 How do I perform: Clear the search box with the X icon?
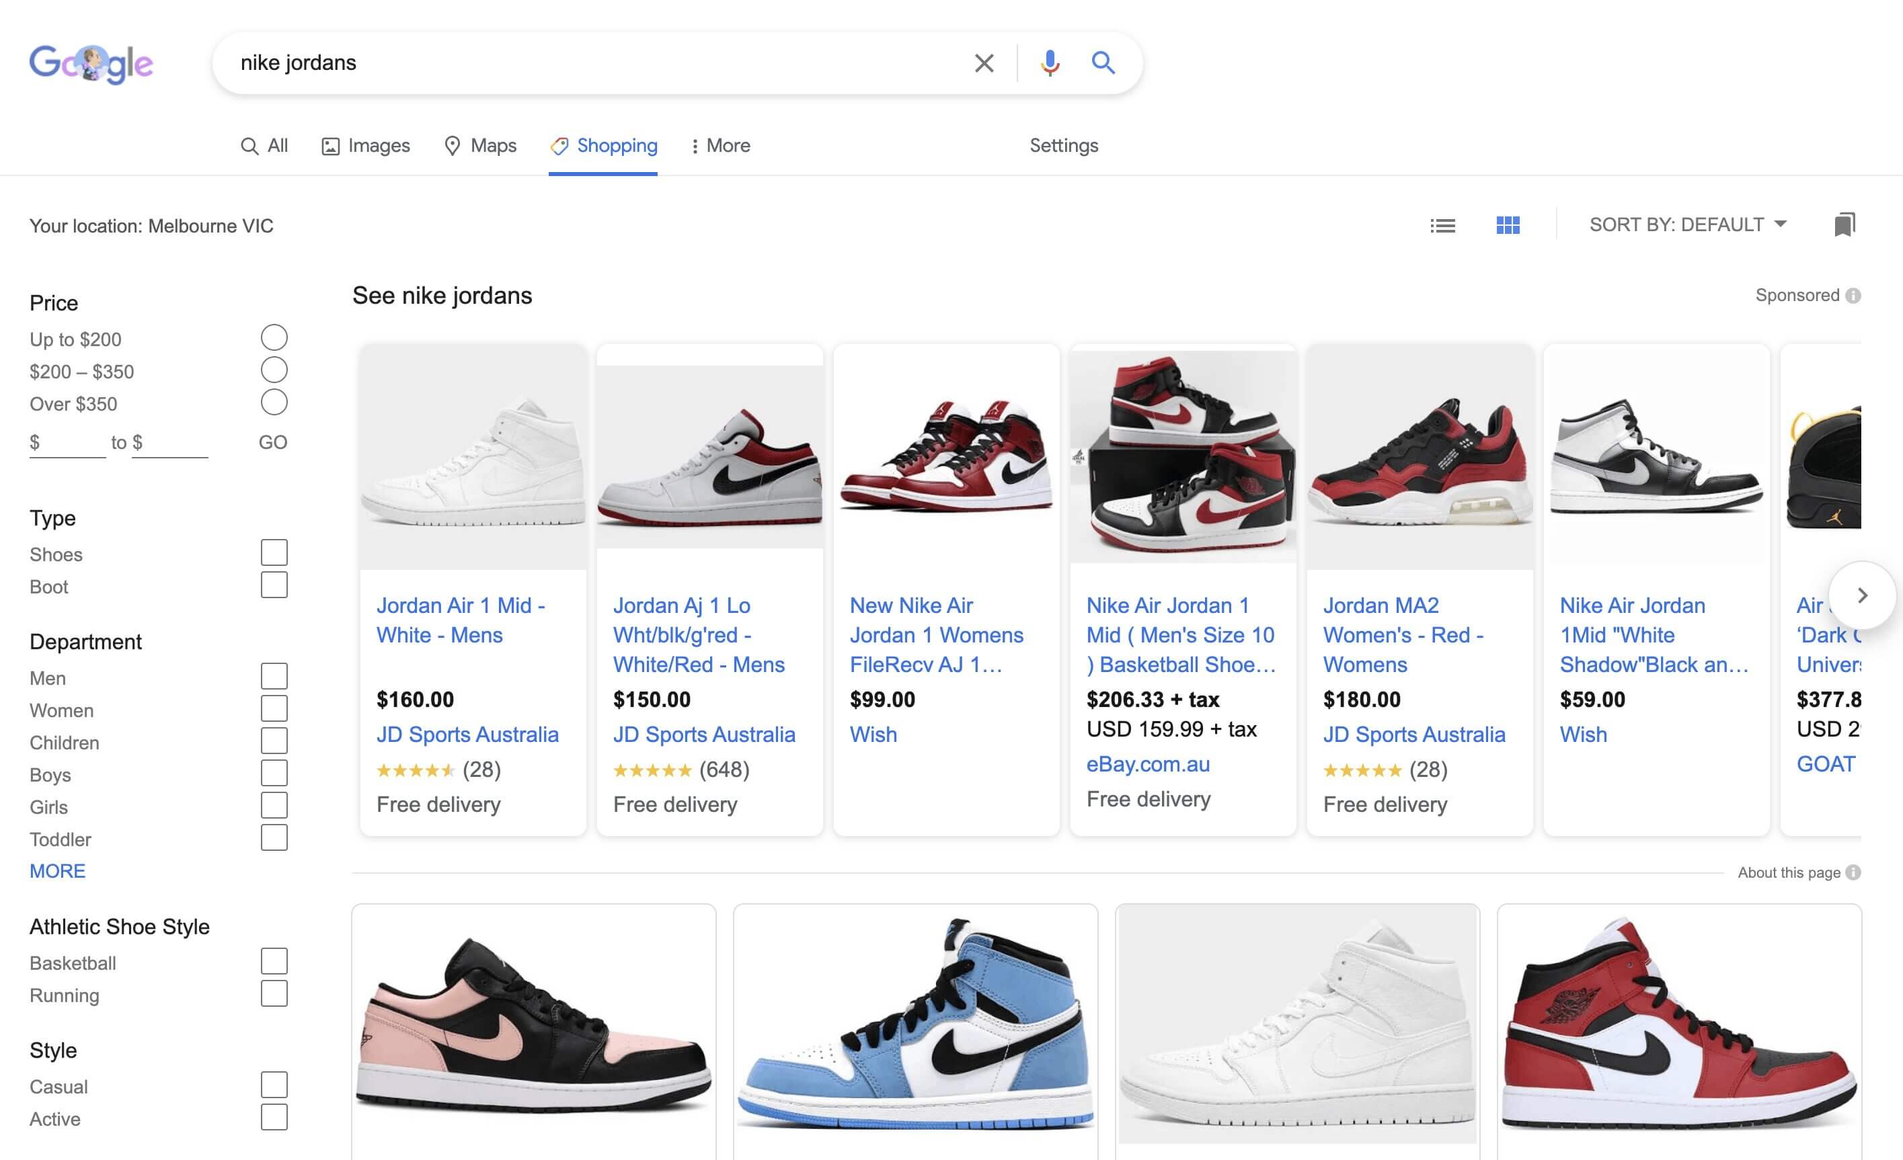pyautogui.click(x=983, y=63)
